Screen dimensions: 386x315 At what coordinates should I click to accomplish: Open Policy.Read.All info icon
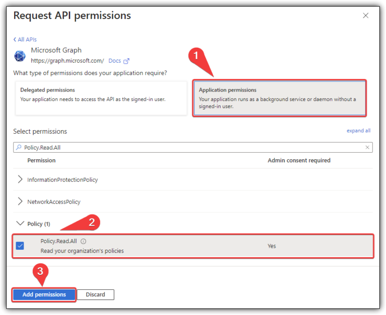tap(83, 241)
